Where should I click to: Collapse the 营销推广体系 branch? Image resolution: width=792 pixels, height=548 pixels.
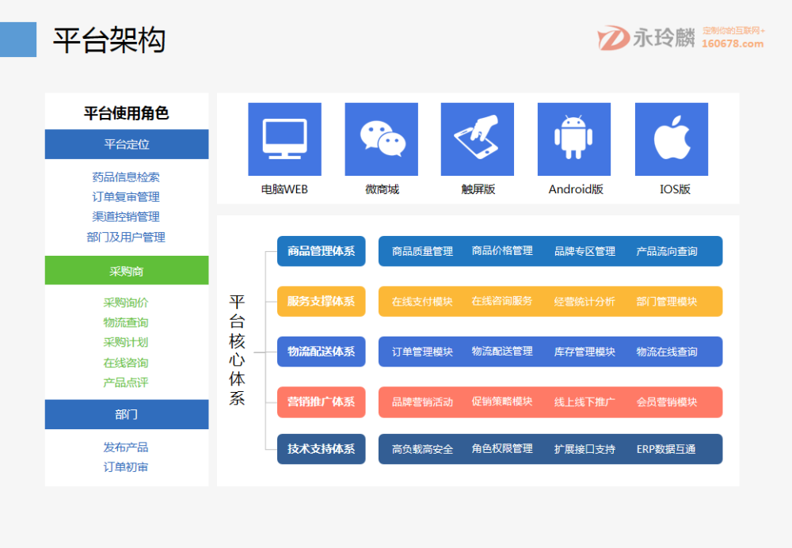(x=321, y=401)
